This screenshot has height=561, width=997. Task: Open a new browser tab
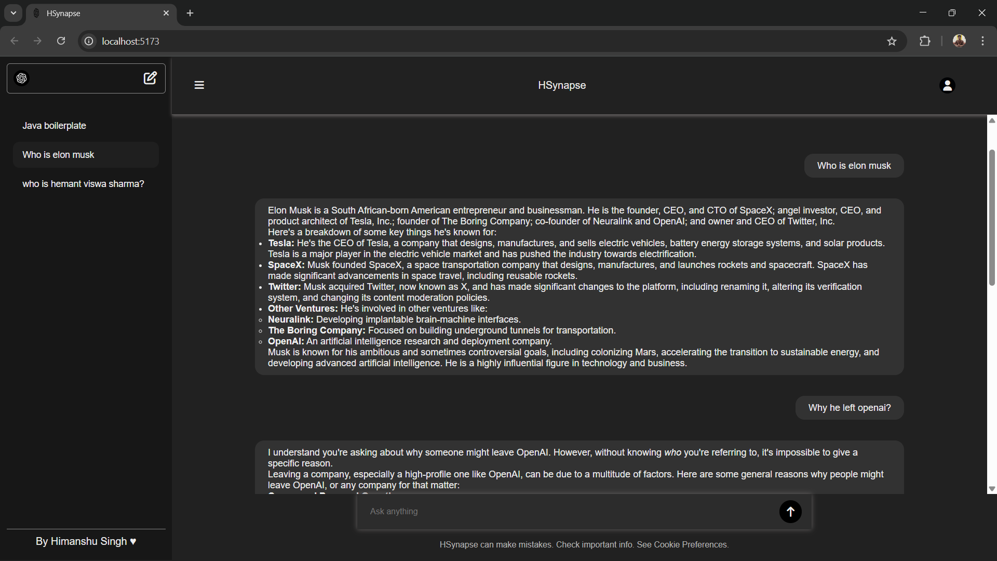(190, 14)
